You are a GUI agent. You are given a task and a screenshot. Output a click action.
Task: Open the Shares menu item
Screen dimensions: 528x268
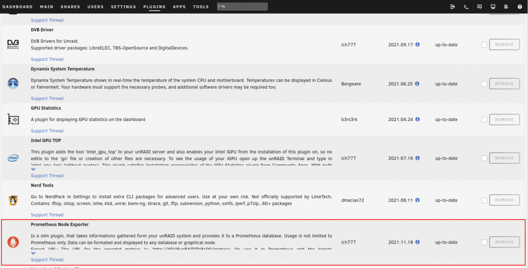coord(70,7)
